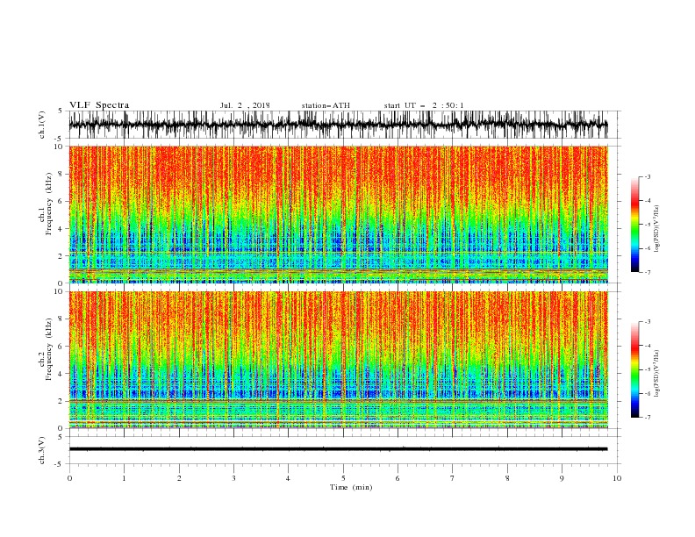Click the "9" tick on the time axis
Viewport: 695px width, 537px height.
click(x=562, y=478)
